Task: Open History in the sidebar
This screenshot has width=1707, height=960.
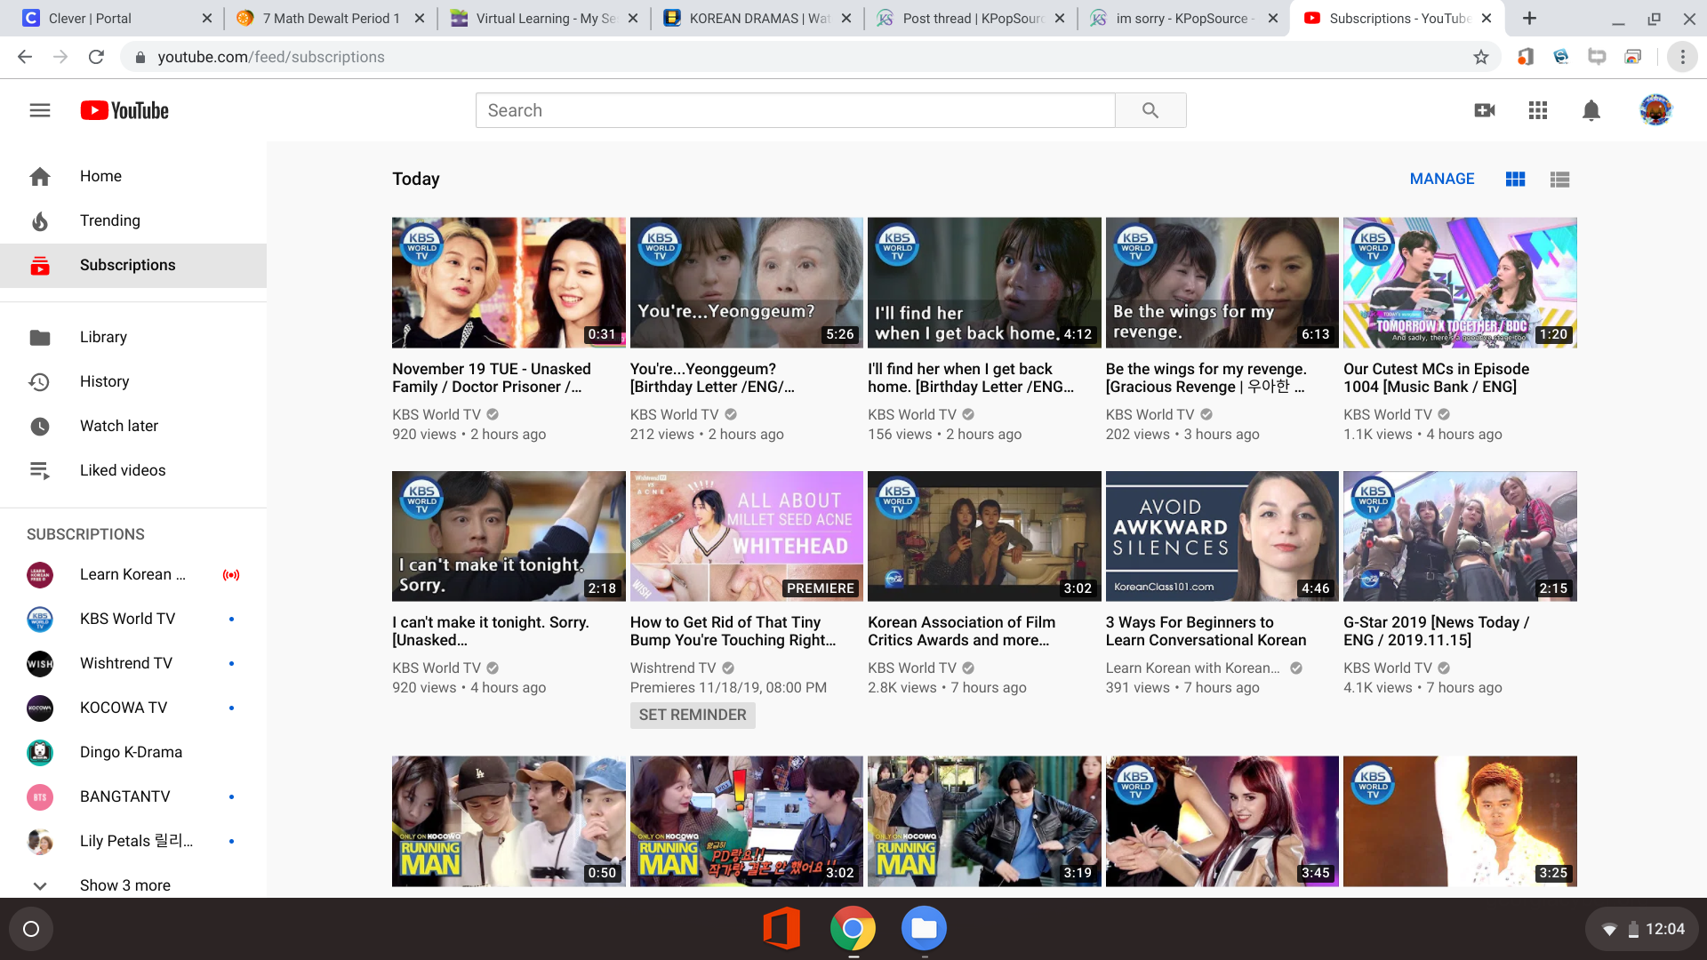Action: pos(133,381)
